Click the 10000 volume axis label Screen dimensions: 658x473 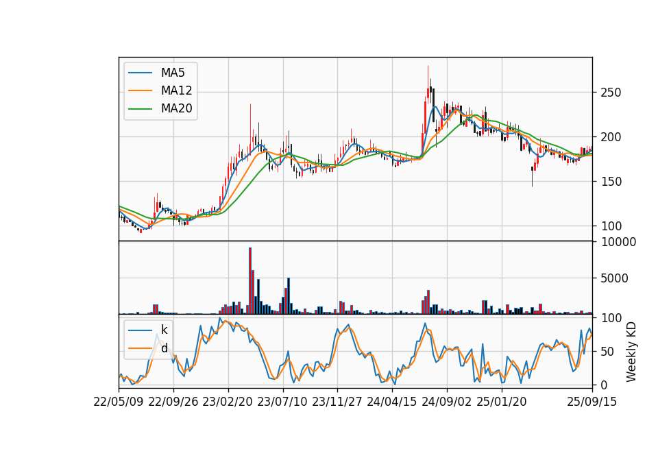click(x=618, y=242)
